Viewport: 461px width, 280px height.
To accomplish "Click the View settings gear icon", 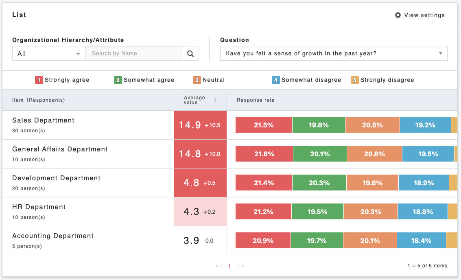I will click(x=398, y=15).
